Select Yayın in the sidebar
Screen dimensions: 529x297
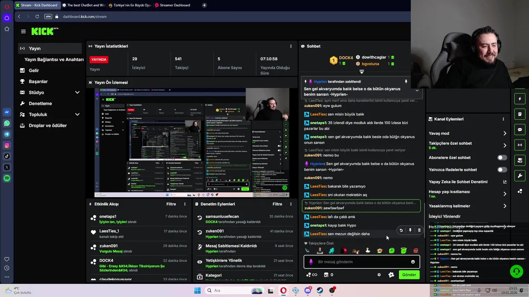50,48
